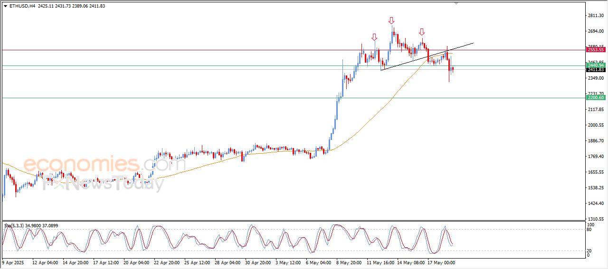Click the 12 Apr 04:00 time label

pyautogui.click(x=45, y=262)
